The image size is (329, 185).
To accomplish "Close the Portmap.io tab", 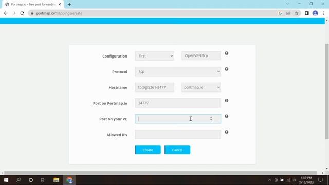I will pos(60,4).
